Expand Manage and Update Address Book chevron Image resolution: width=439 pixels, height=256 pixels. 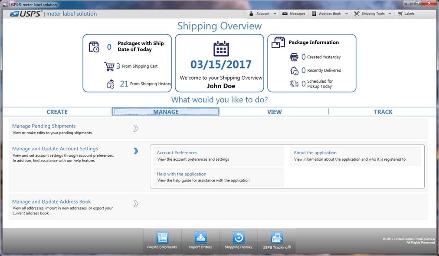pos(136,204)
